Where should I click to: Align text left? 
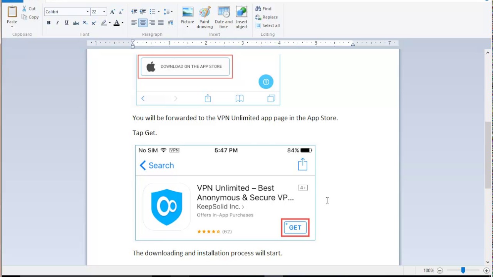pyautogui.click(x=134, y=23)
